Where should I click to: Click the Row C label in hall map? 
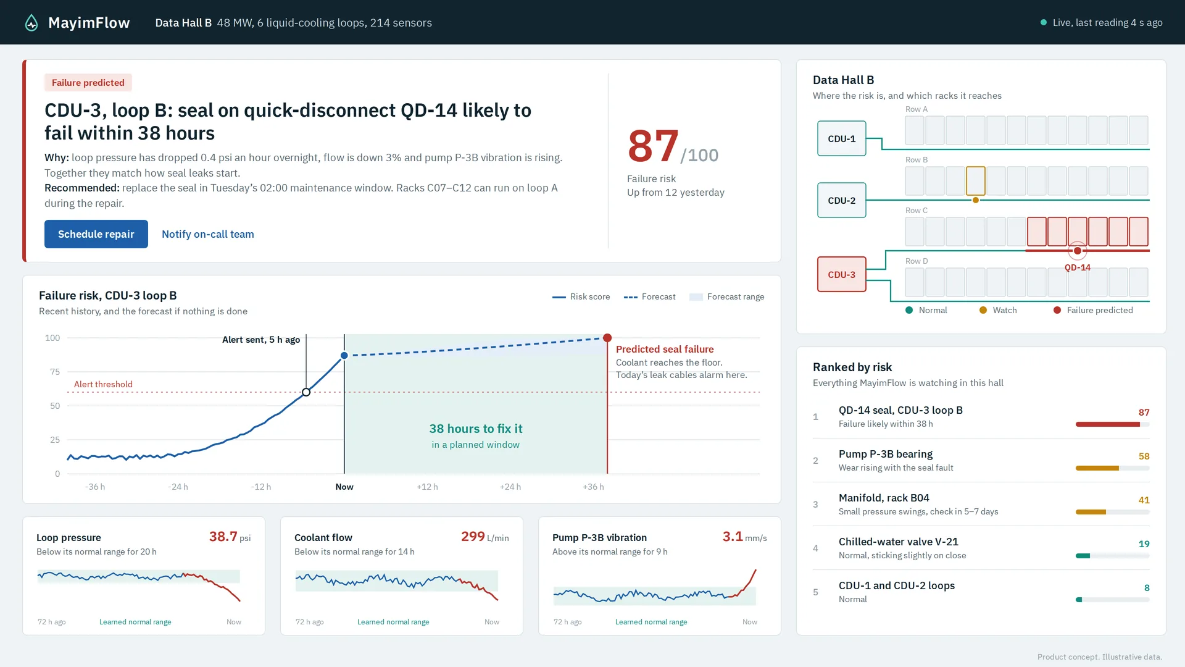point(917,211)
